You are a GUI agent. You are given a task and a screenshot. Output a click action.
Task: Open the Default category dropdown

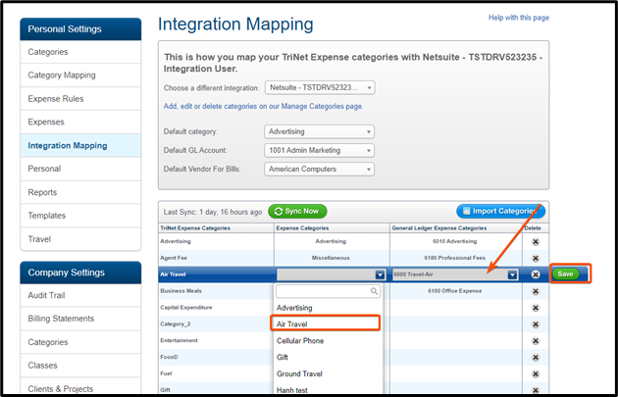coord(319,131)
